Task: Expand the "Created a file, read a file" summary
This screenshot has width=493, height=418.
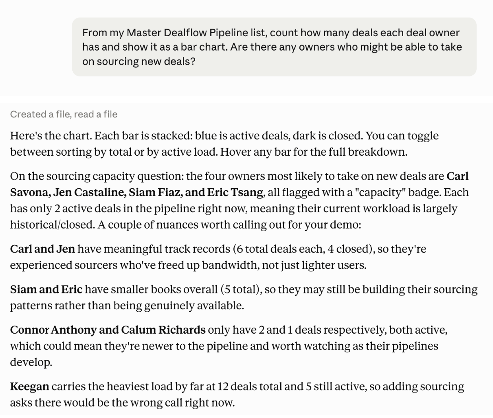Action: point(64,114)
